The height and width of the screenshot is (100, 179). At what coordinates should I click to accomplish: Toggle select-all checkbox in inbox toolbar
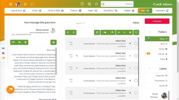pos(136,32)
